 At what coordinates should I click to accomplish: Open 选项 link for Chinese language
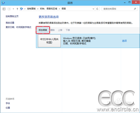click(x=124, y=41)
